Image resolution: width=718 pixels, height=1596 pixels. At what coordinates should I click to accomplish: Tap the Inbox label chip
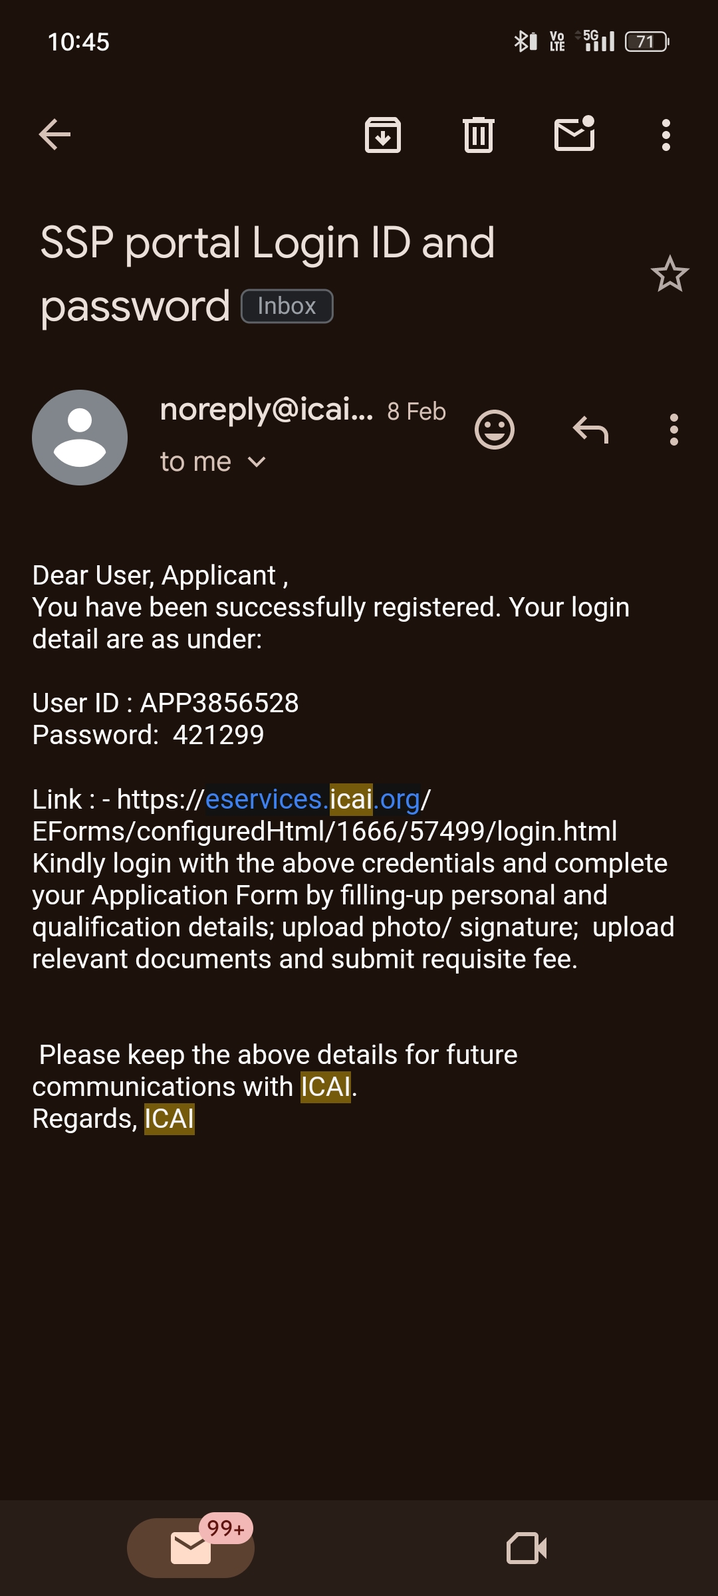click(287, 307)
